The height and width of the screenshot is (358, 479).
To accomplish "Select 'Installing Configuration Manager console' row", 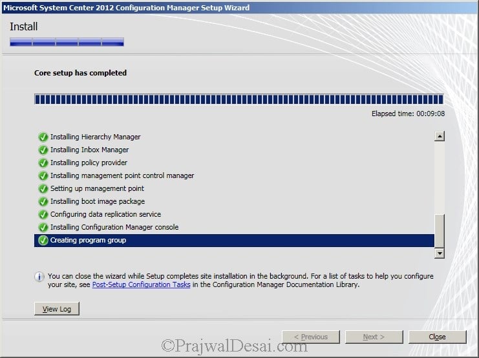I will 234,227.
